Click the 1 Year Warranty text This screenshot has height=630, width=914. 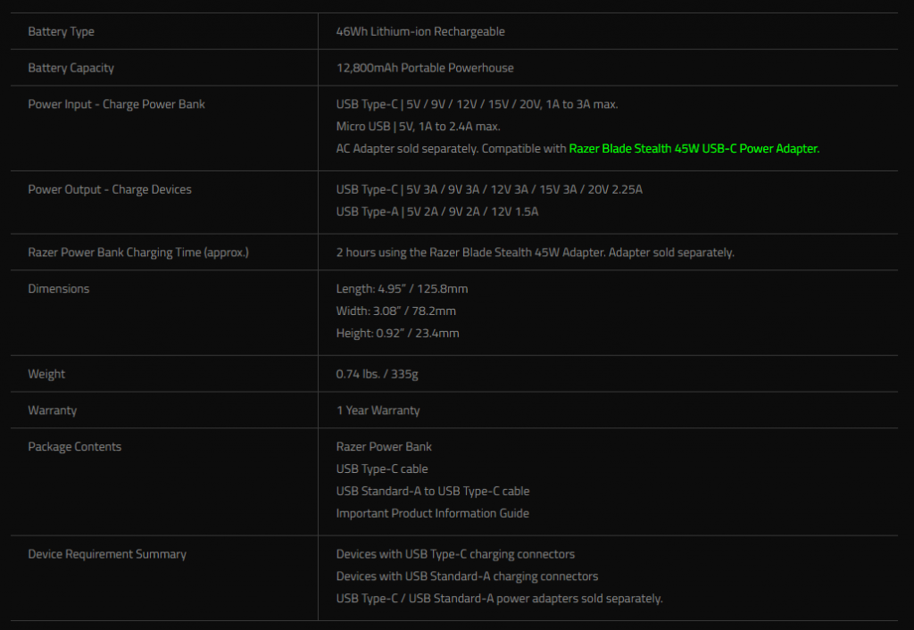pyautogui.click(x=378, y=410)
